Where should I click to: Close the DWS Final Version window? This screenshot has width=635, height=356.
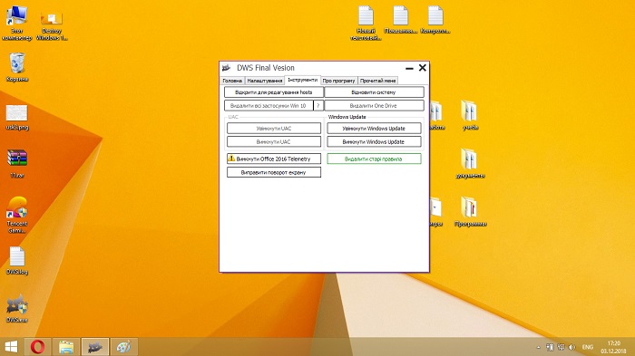pyautogui.click(x=423, y=68)
